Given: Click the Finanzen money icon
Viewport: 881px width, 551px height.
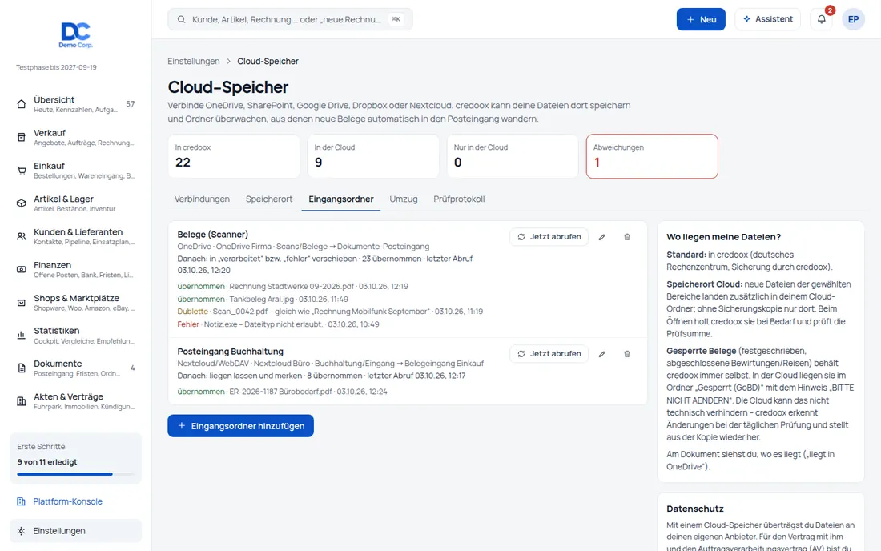Looking at the screenshot, I should [22, 270].
